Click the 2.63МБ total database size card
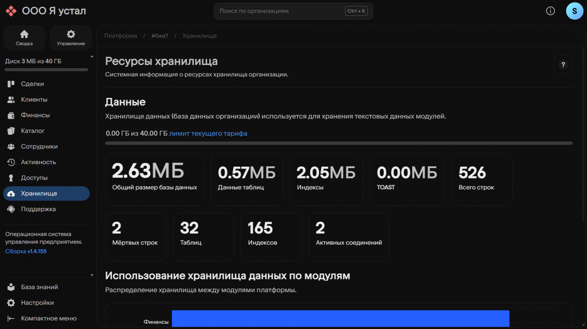 [x=155, y=180]
